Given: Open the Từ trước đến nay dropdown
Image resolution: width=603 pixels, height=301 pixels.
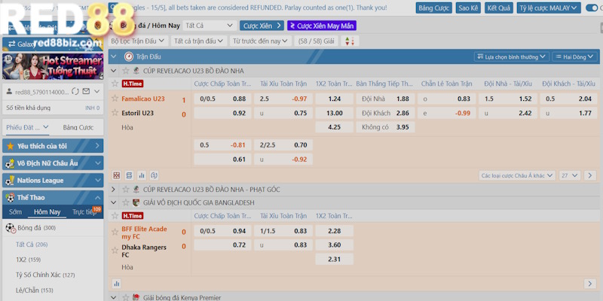Looking at the screenshot, I should 260,41.
